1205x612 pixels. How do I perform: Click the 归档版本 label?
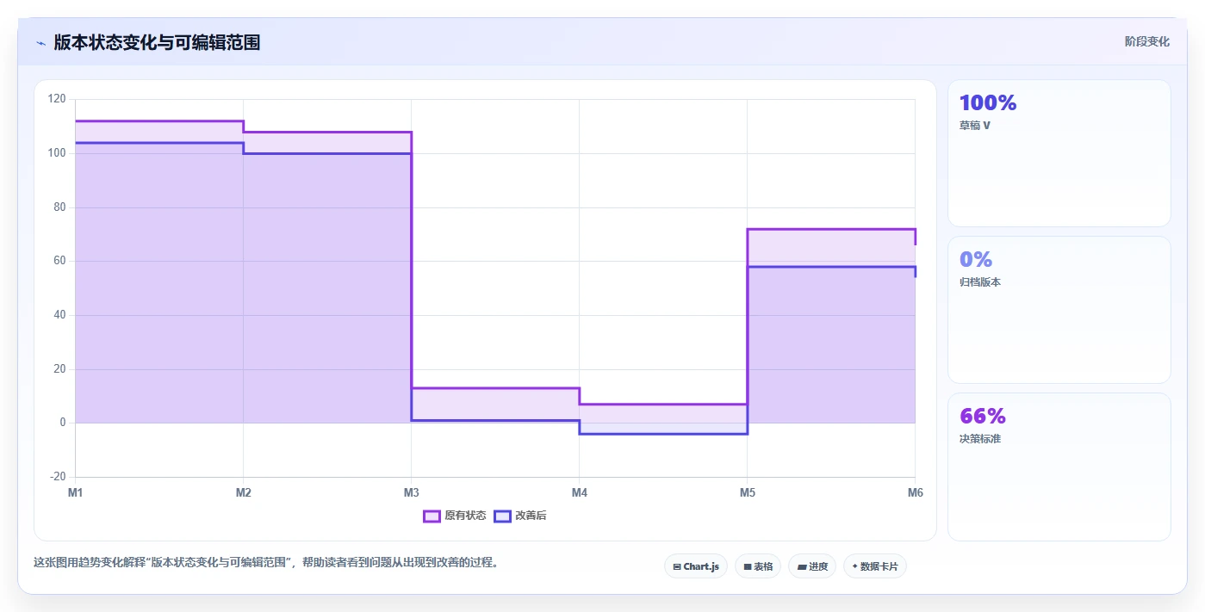click(980, 282)
